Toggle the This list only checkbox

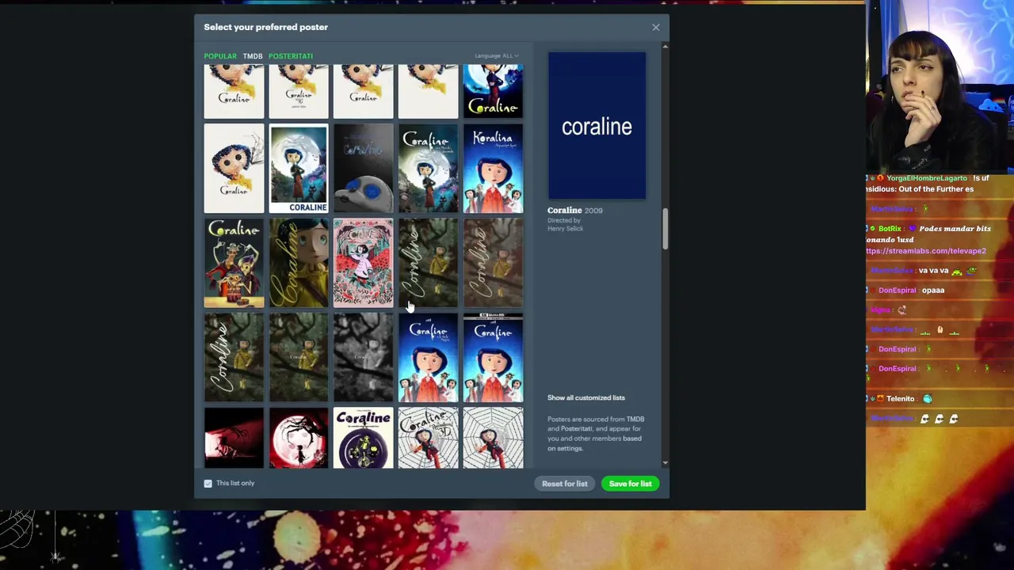click(208, 484)
